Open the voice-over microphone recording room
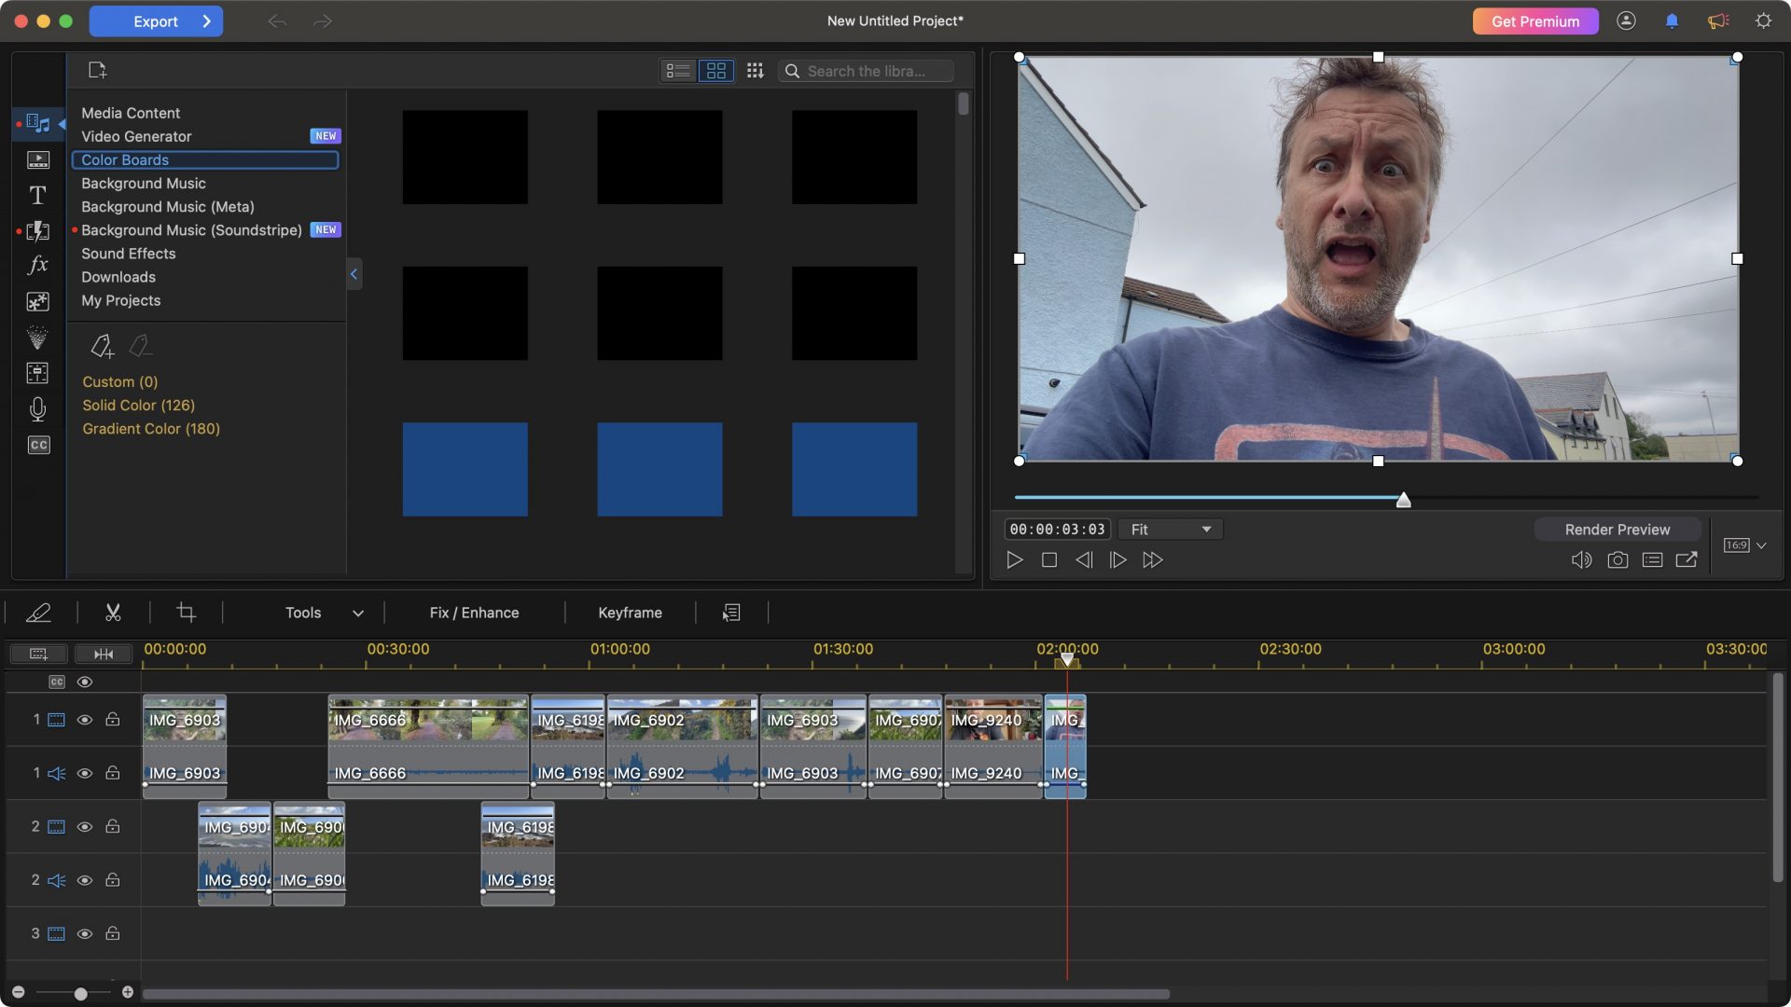Image resolution: width=1791 pixels, height=1007 pixels. tap(37, 409)
